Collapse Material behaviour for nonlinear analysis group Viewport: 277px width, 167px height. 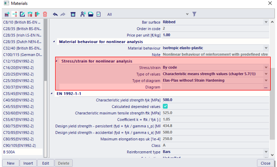click(54, 42)
